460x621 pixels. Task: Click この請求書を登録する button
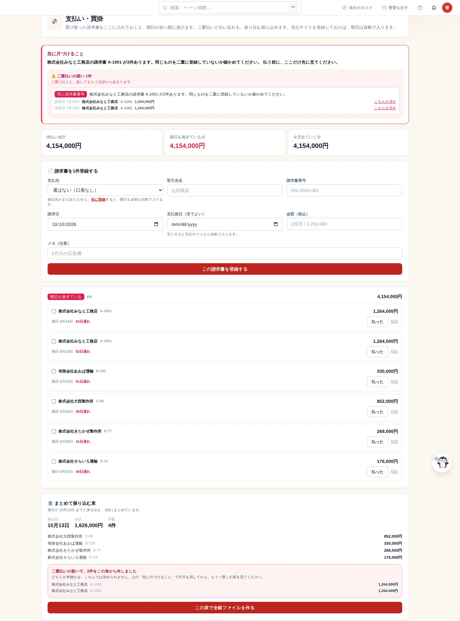pyautogui.click(x=225, y=269)
